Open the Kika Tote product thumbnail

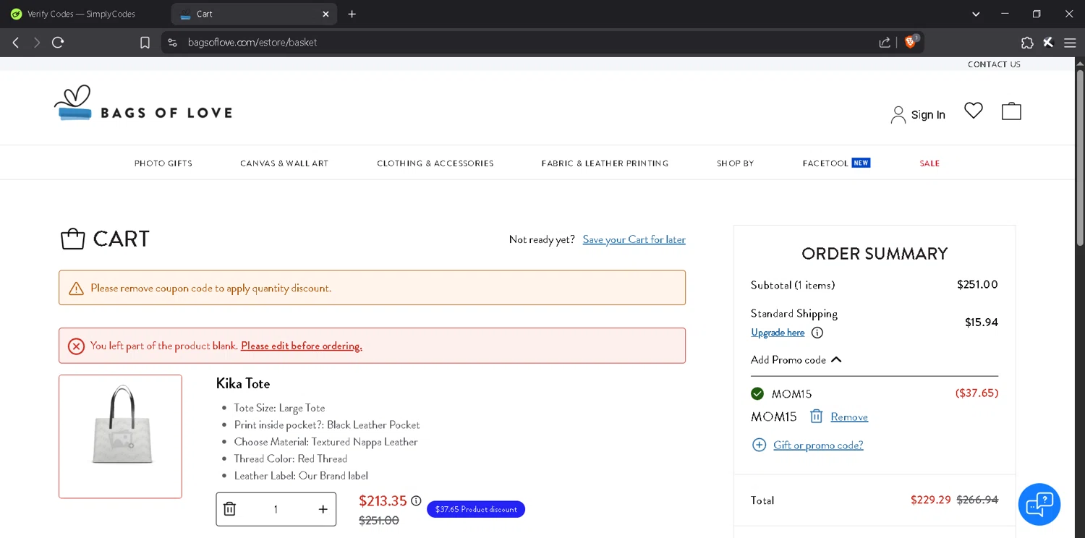120,436
